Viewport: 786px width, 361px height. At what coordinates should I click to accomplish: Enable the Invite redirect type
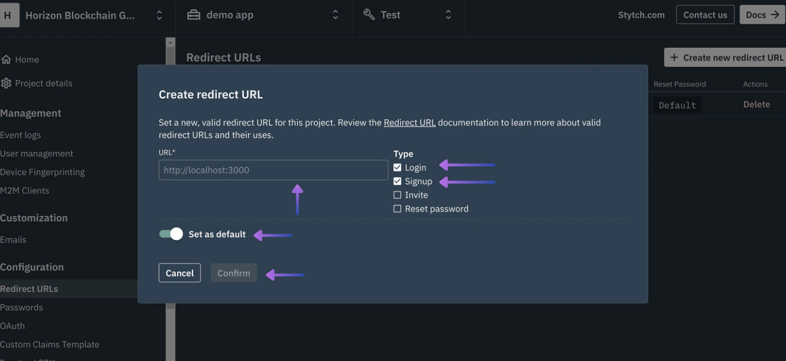click(x=397, y=195)
